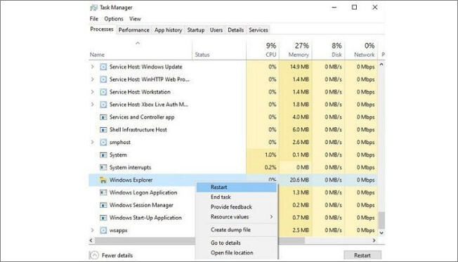Open the Options menu
Viewport: 458px width, 262px height.
[114, 19]
